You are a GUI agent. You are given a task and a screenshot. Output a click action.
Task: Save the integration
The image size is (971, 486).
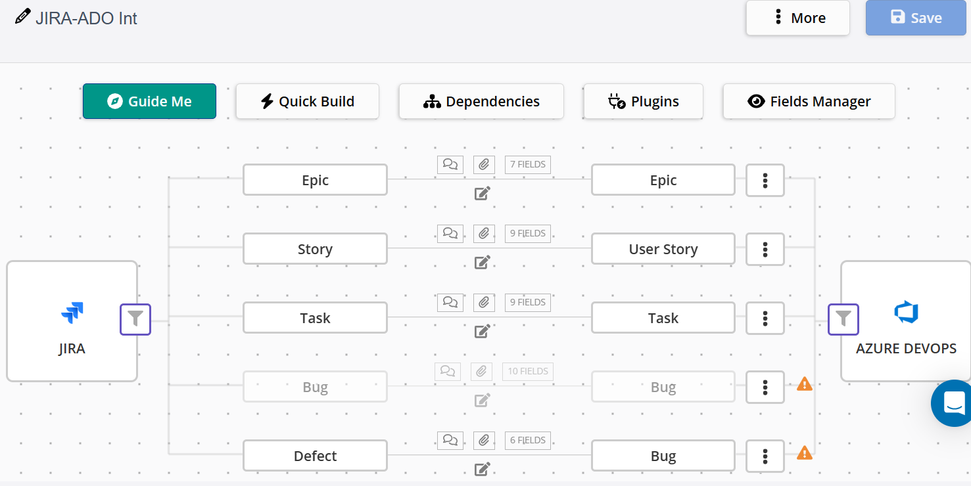coord(916,18)
